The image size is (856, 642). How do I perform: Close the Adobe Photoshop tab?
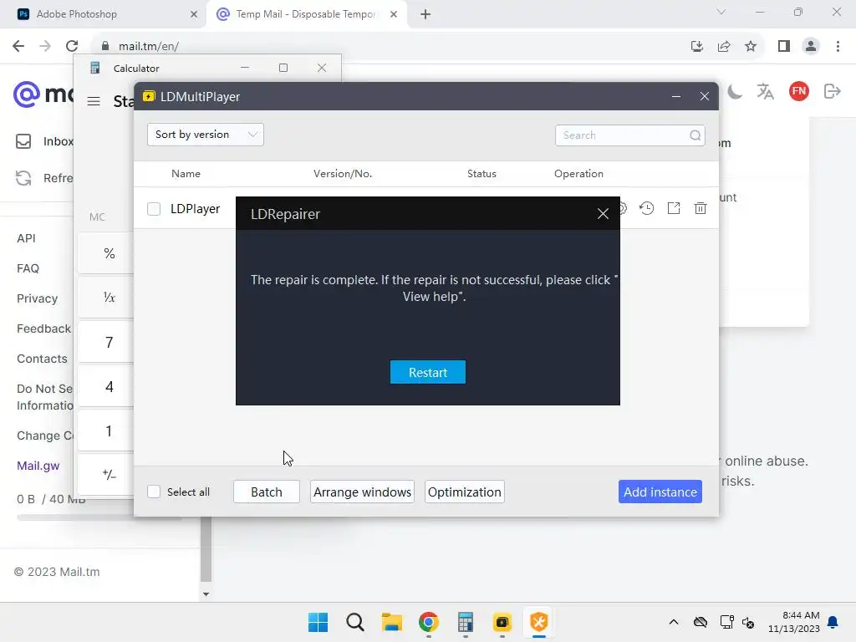pos(194,14)
